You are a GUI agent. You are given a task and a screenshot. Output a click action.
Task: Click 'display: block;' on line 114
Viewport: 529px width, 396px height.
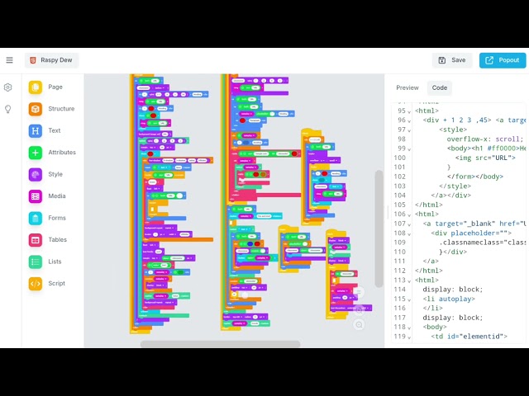click(453, 290)
